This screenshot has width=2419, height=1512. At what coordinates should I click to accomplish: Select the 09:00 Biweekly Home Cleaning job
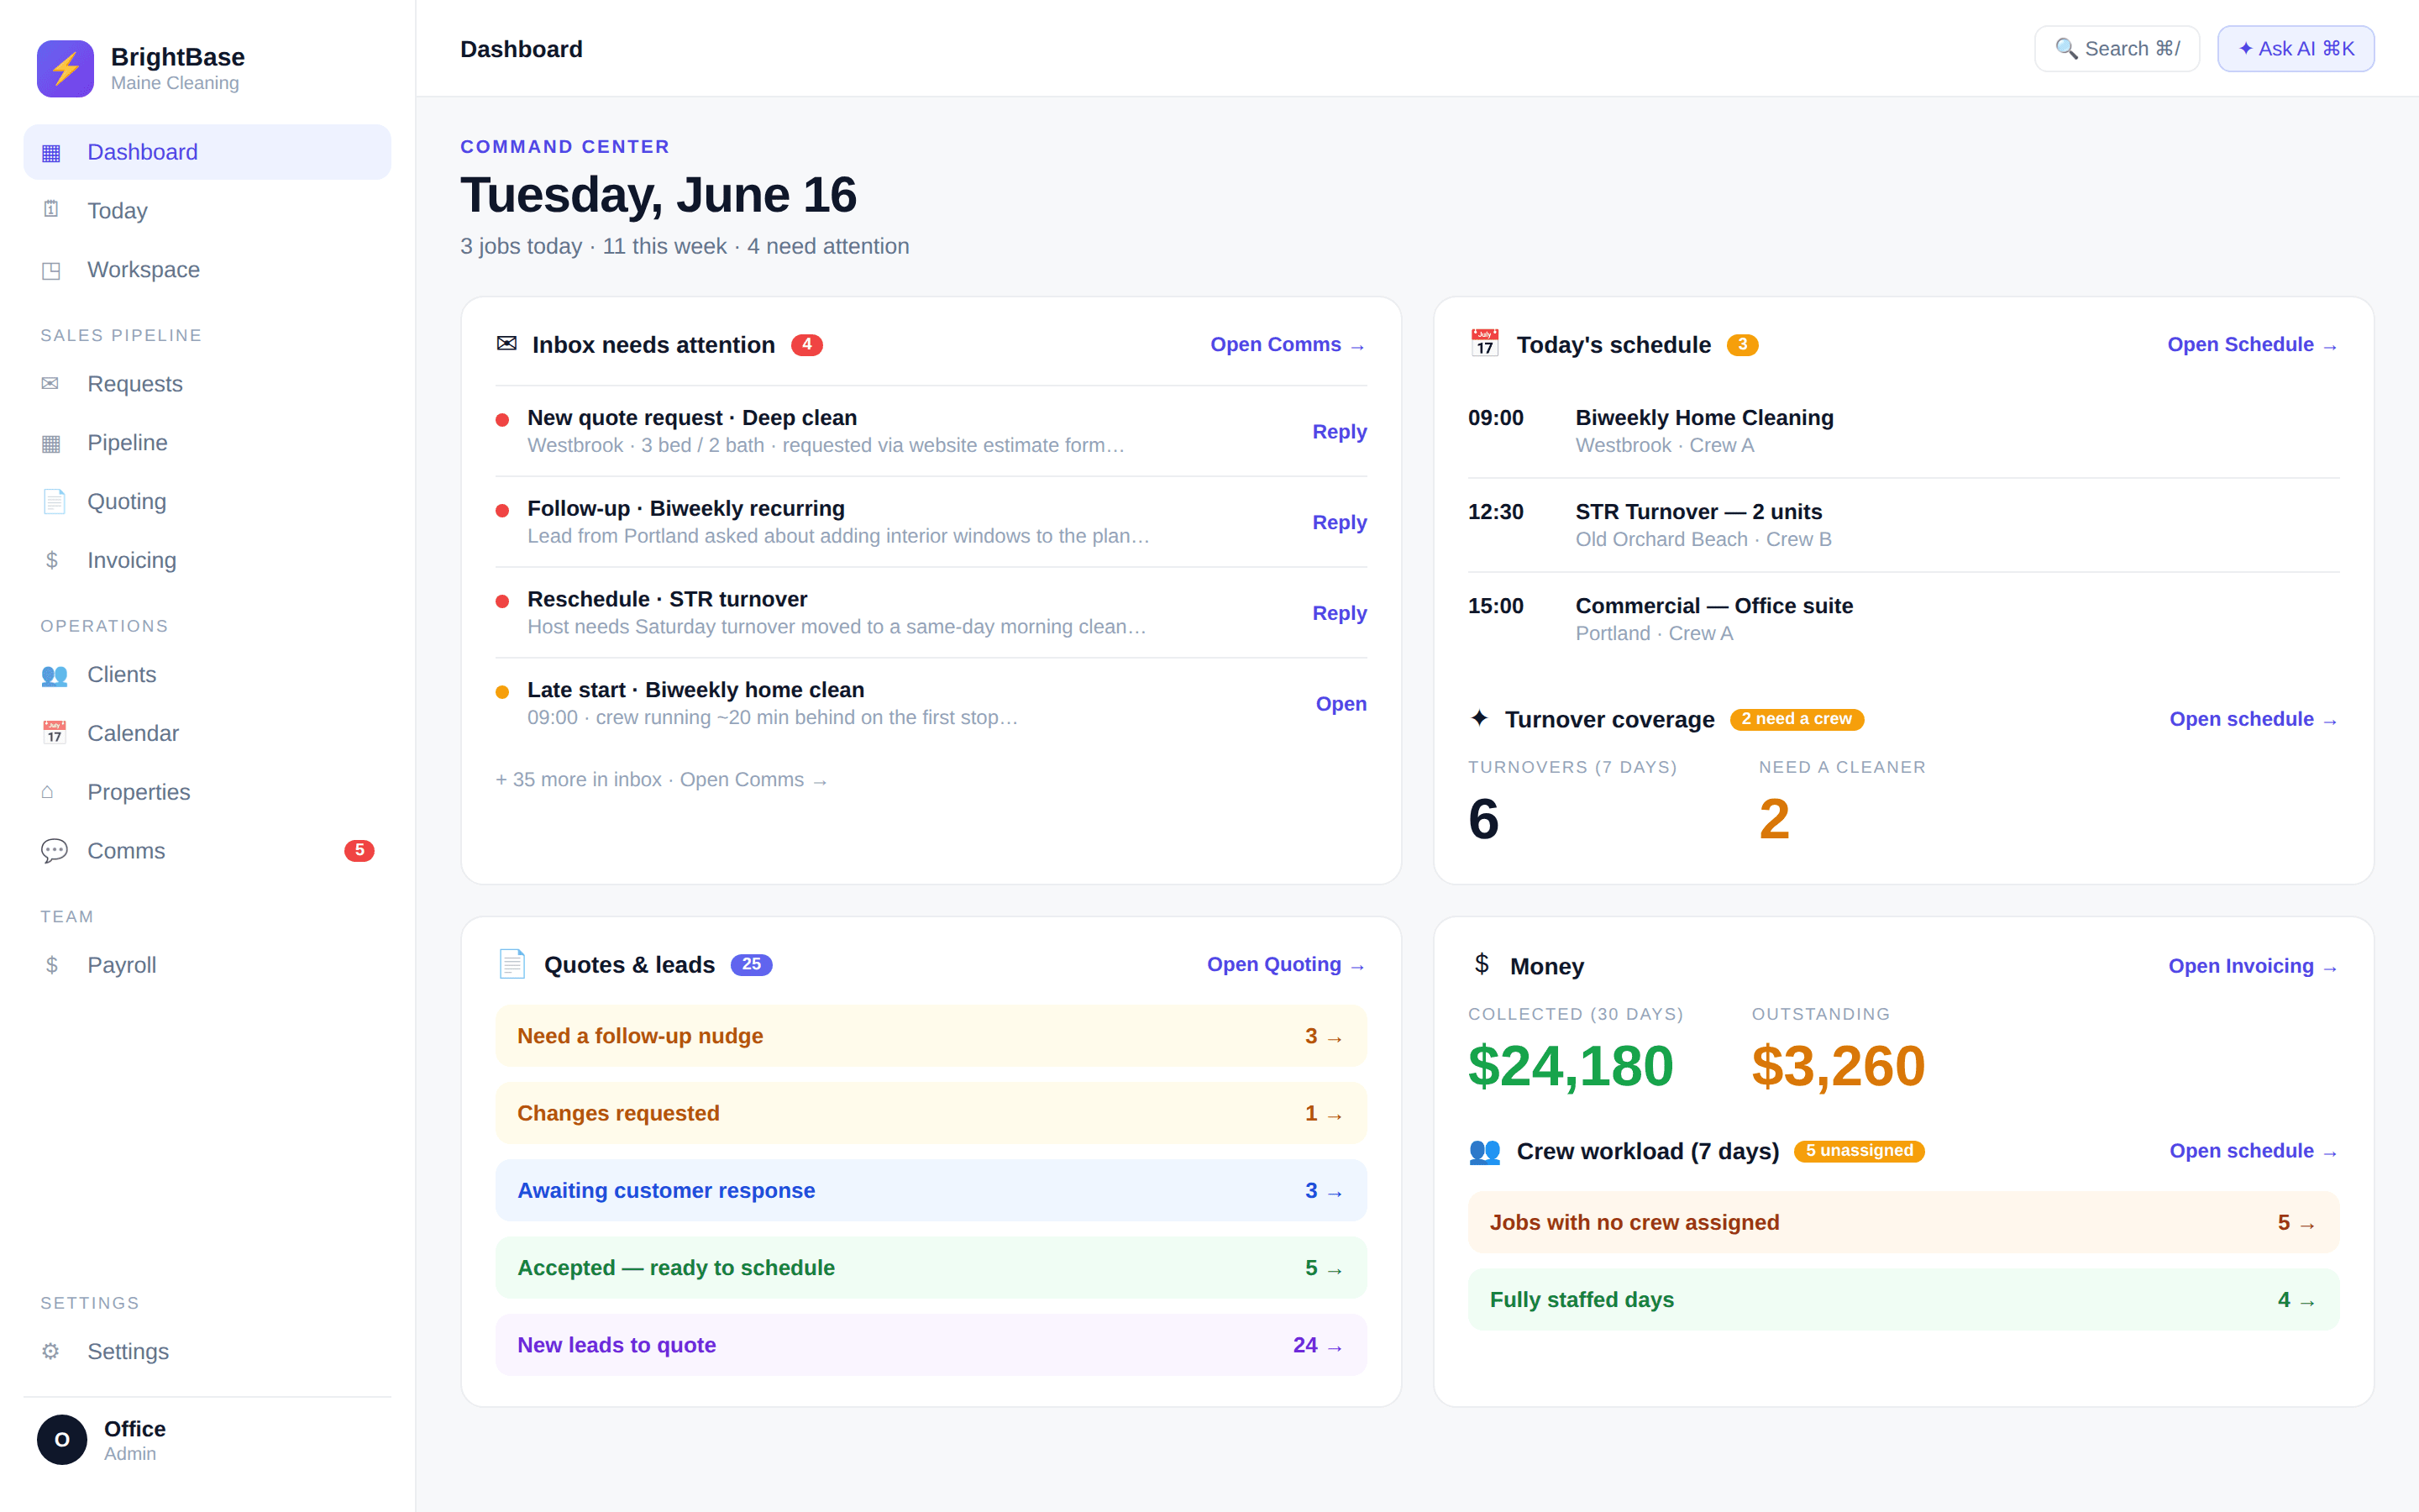click(x=1903, y=431)
